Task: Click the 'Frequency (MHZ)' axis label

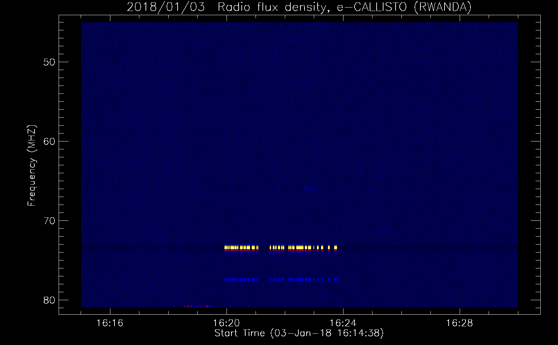Action: click(x=32, y=166)
